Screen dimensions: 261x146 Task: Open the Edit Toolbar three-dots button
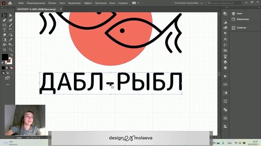click(7, 85)
